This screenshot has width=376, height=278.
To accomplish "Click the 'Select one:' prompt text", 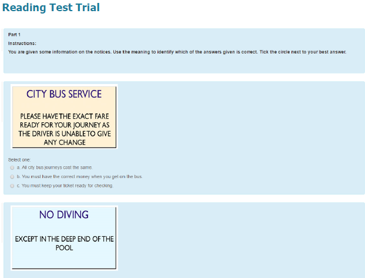I will coord(19,159).
